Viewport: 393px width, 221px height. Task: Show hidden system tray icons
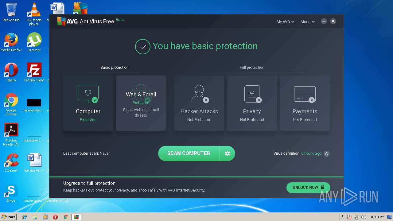click(342, 217)
